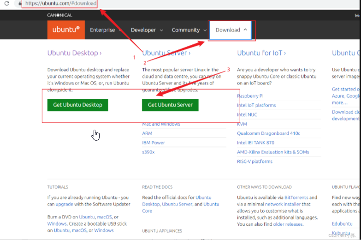The width and height of the screenshot is (361, 240).
Task: Click the ARM download link
Action: click(147, 133)
